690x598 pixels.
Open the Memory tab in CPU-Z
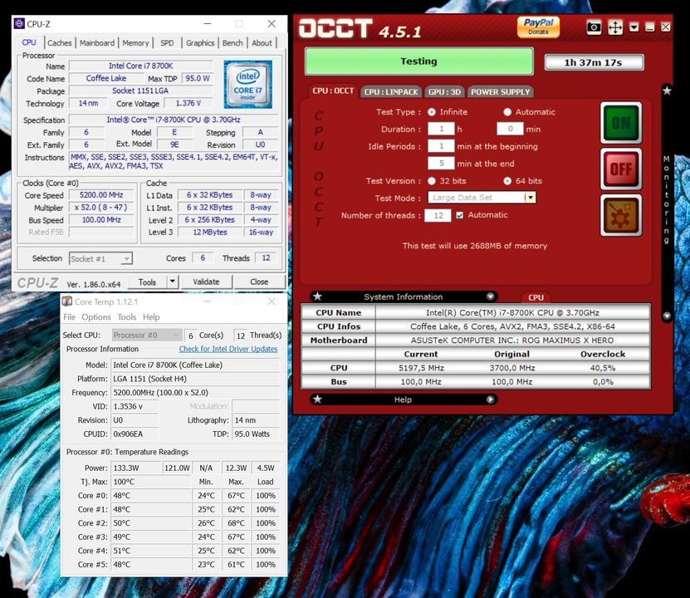pyautogui.click(x=135, y=42)
